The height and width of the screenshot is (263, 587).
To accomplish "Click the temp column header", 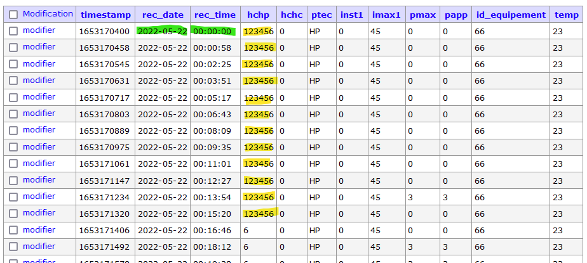I will click(567, 15).
